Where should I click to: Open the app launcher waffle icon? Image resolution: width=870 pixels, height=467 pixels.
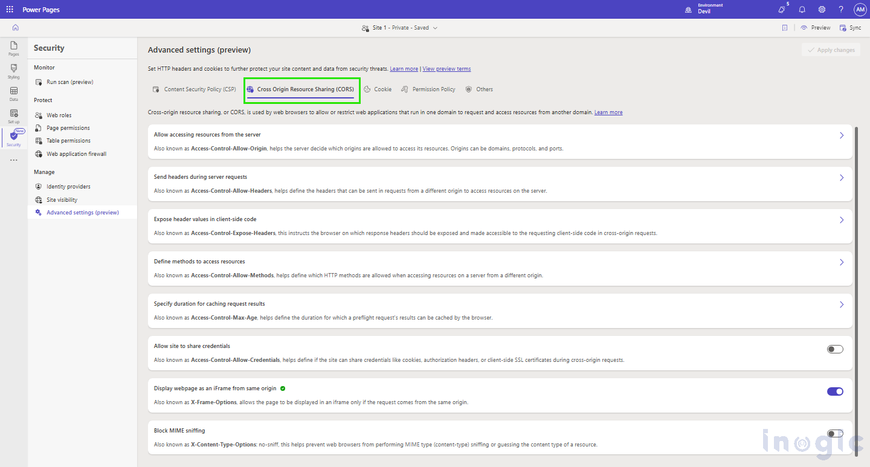click(x=10, y=10)
